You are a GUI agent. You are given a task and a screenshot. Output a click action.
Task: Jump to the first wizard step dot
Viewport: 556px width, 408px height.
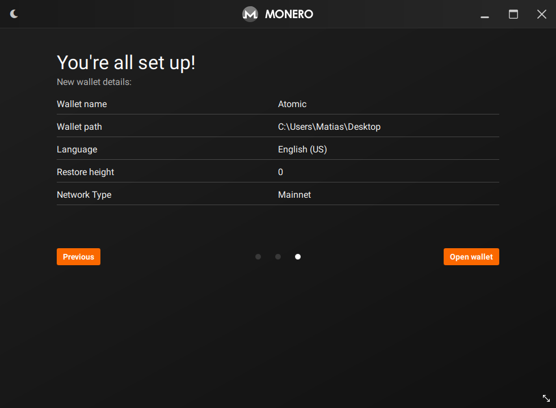[x=258, y=257]
